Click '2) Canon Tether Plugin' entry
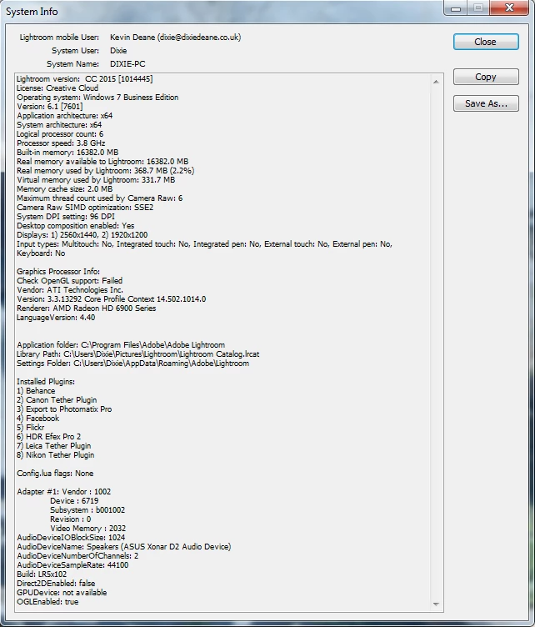535x627 pixels. coord(57,400)
